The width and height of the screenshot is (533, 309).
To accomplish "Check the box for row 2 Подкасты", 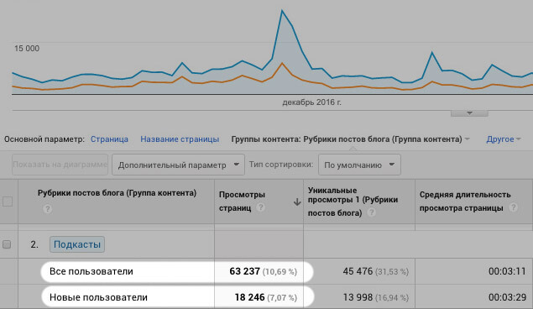I will pyautogui.click(x=7, y=244).
